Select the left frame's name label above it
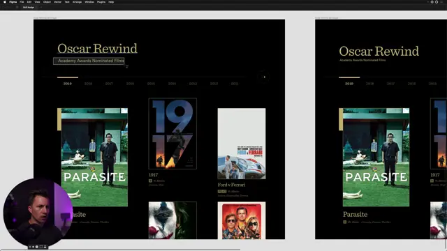The image size is (447, 251). (x=45, y=18)
